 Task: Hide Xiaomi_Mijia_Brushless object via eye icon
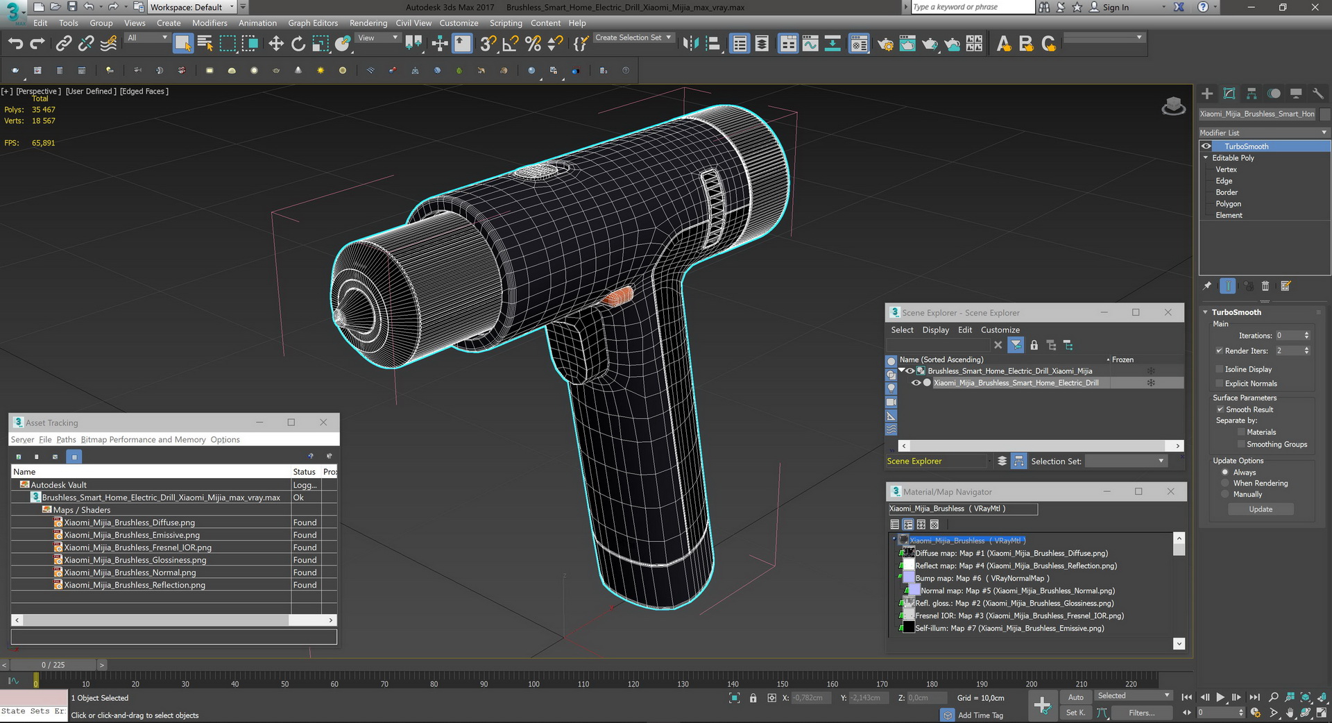916,383
